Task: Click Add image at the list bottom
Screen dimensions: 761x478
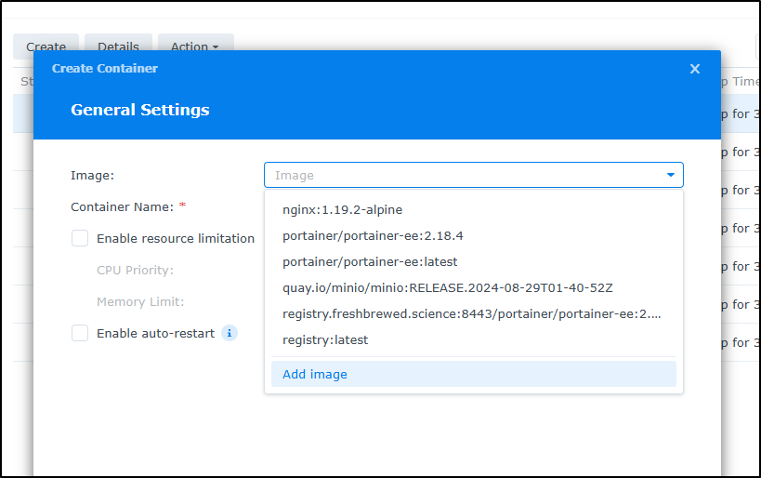Action: click(x=473, y=374)
